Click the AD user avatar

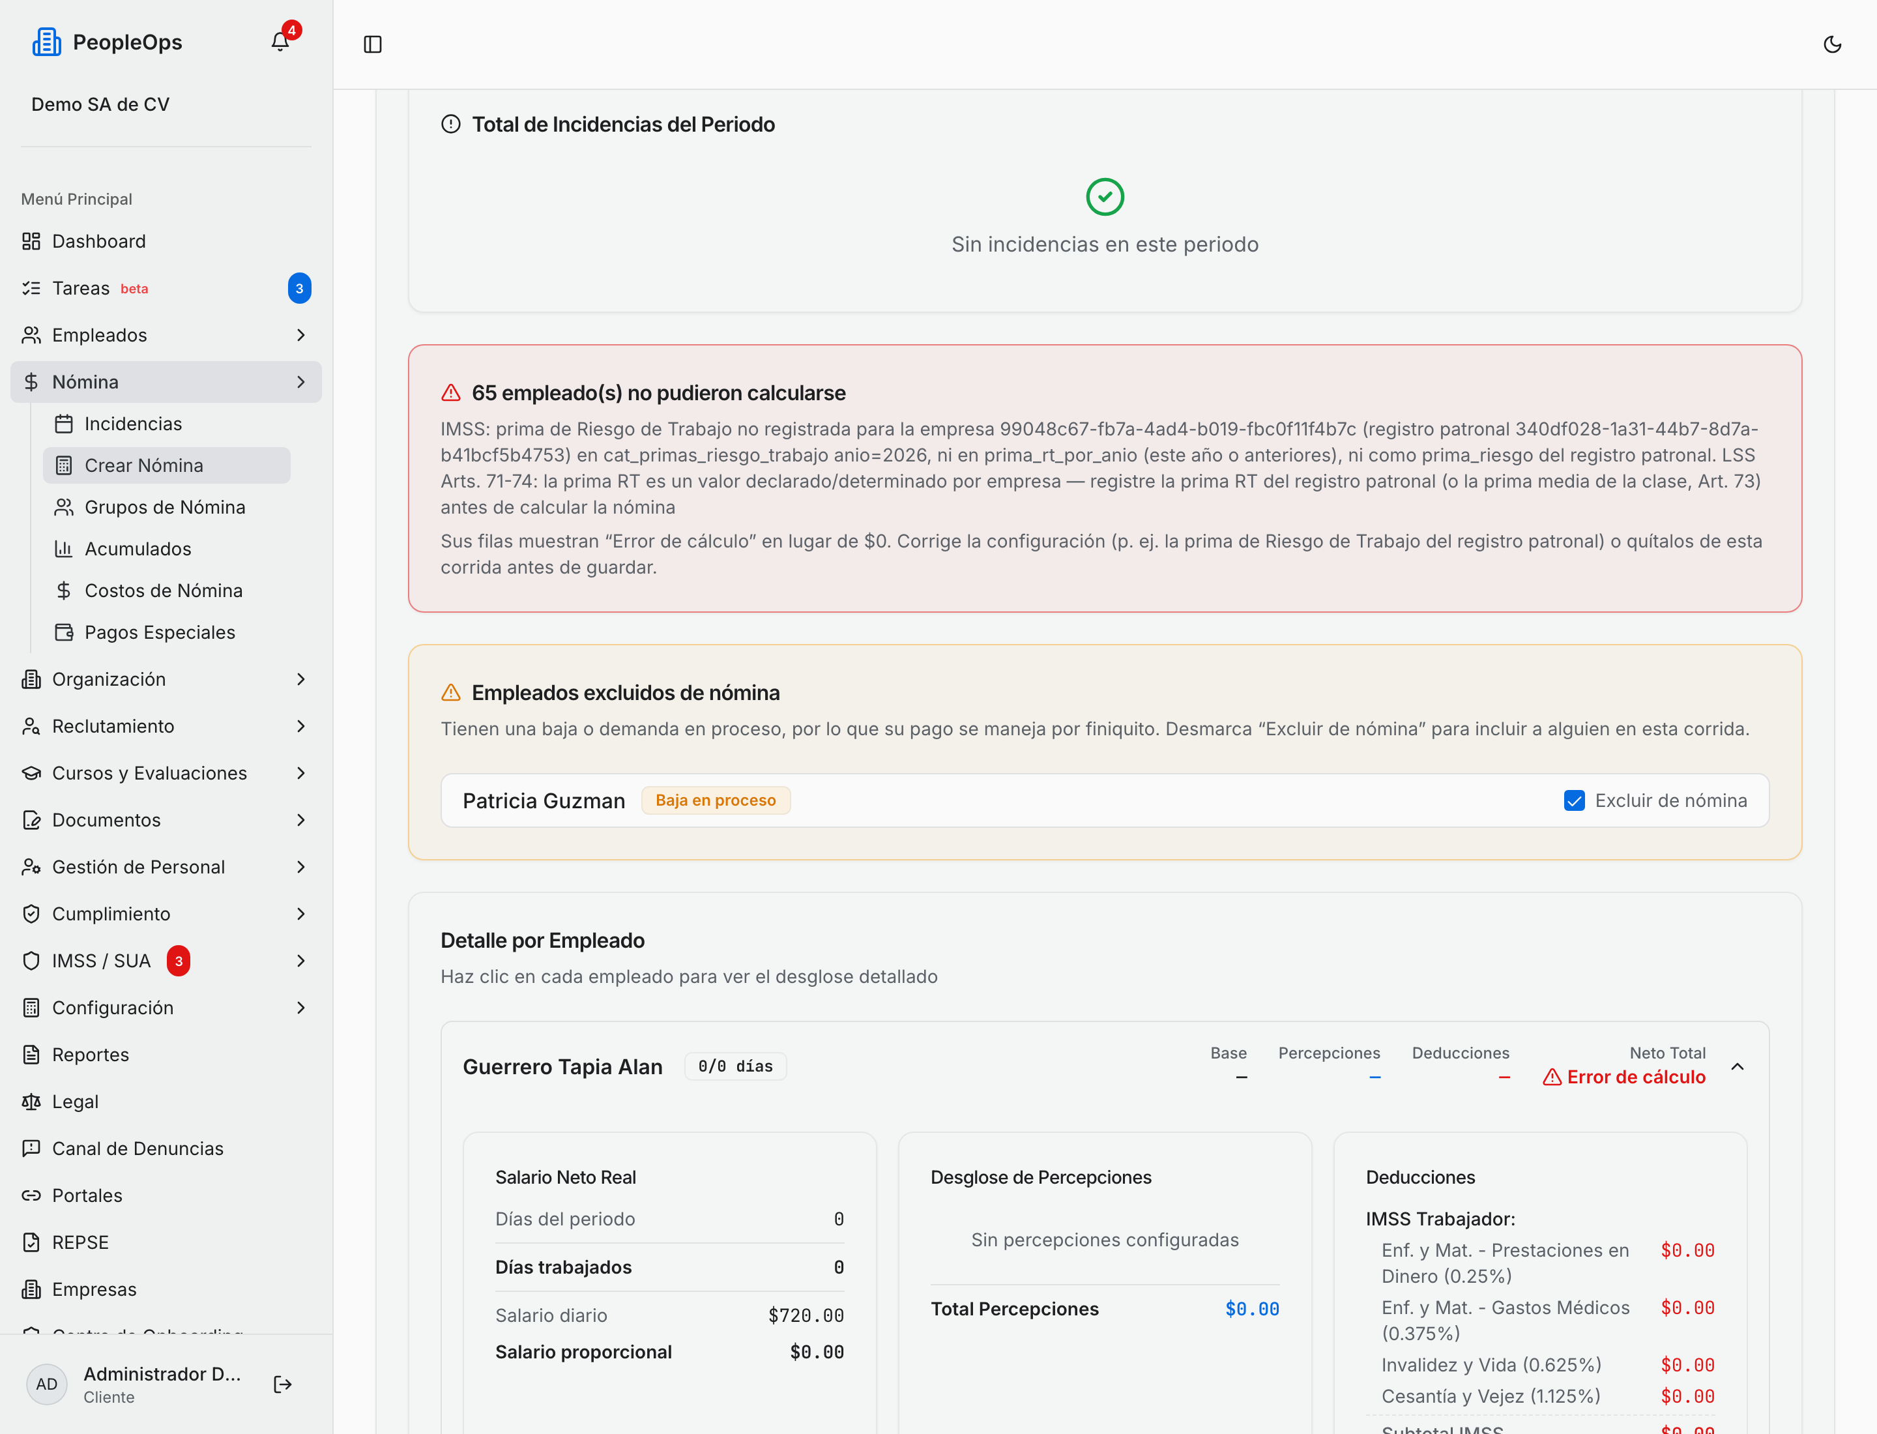click(x=47, y=1384)
